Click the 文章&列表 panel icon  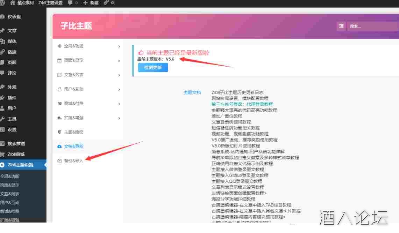click(59, 75)
